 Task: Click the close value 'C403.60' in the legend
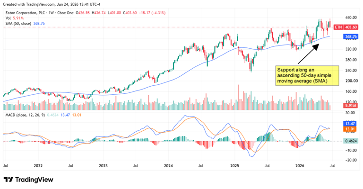tap(130, 13)
